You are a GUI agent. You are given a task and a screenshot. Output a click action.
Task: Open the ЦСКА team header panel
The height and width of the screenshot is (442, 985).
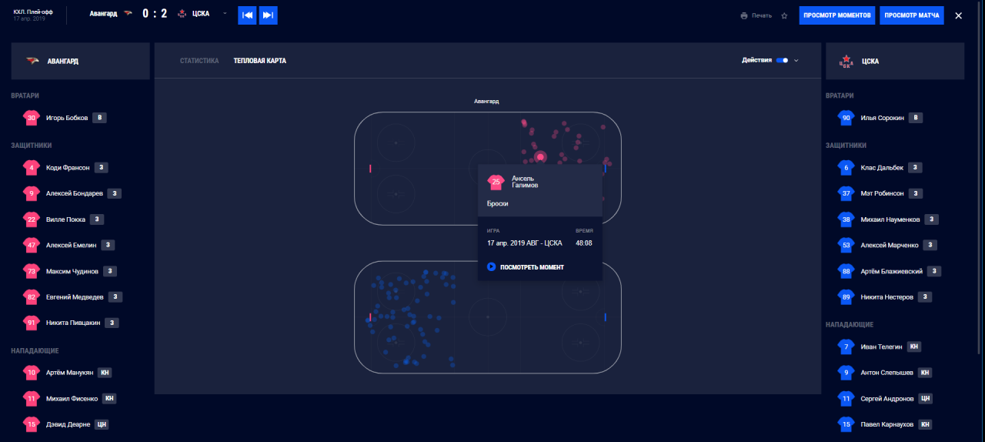(895, 61)
